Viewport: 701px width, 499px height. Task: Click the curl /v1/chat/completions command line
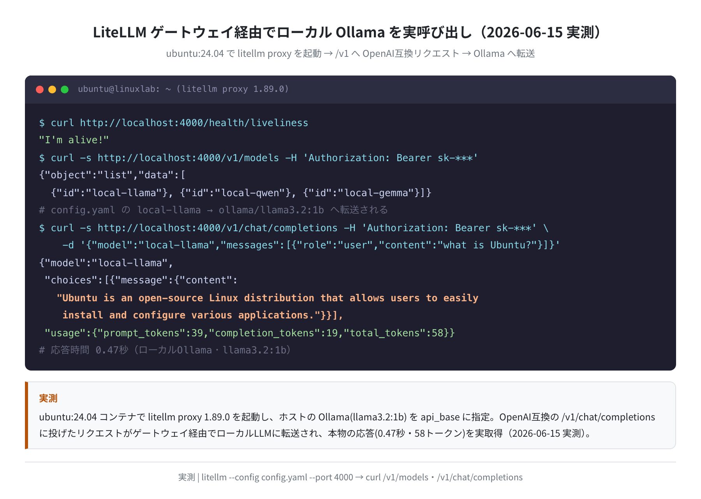pyautogui.click(x=294, y=228)
